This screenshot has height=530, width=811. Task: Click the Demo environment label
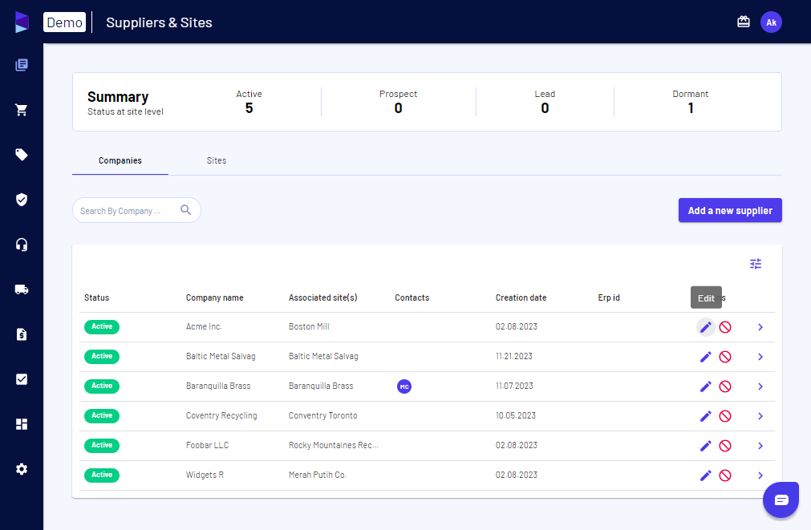65,22
